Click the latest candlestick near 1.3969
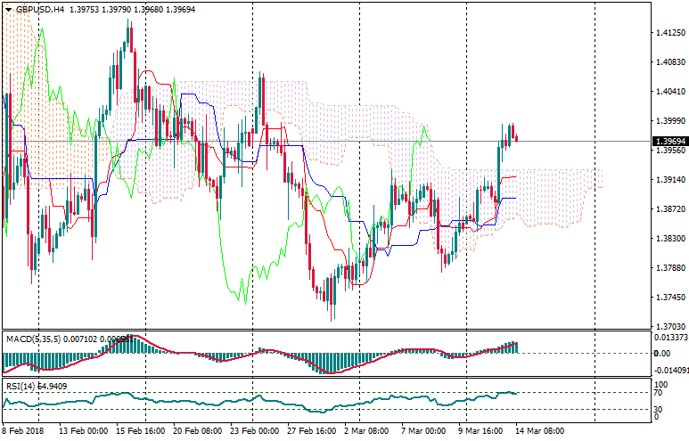Viewport: 689px width, 441px height. [517, 138]
